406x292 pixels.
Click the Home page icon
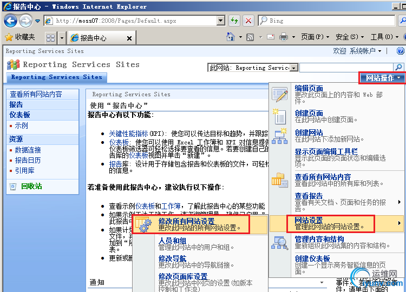[231, 37]
